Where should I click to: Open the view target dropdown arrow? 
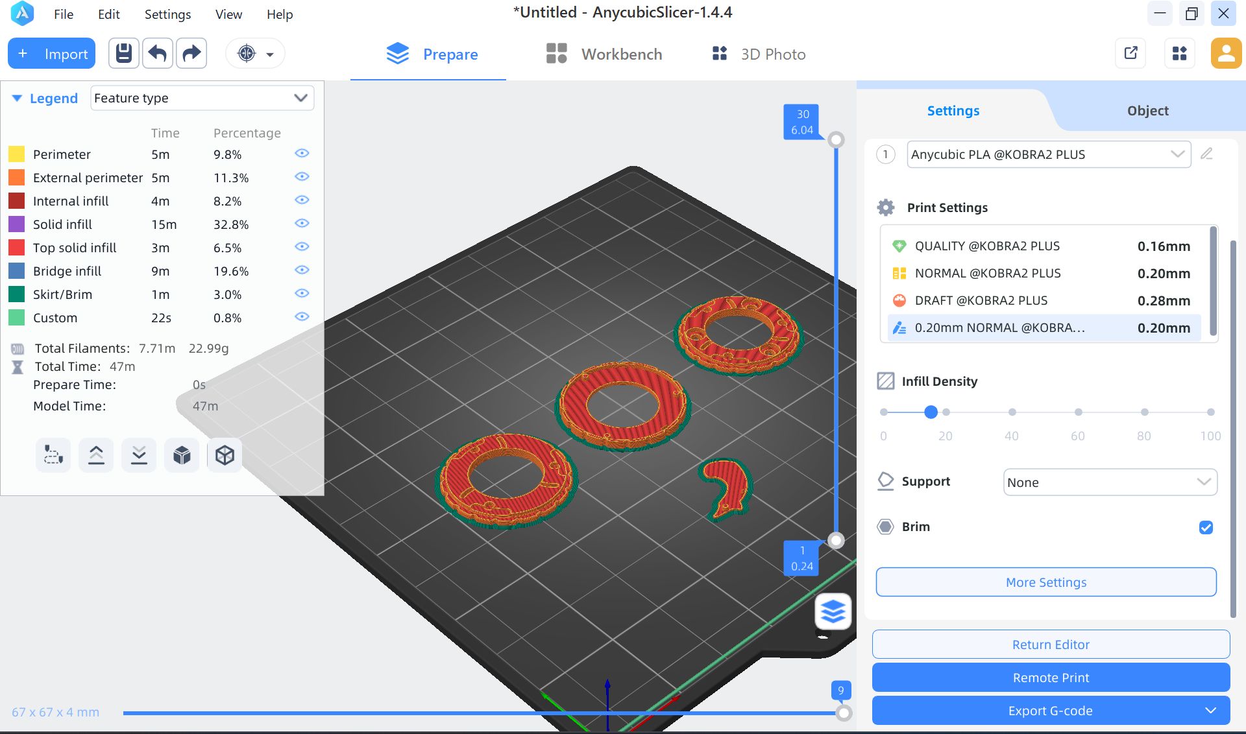click(270, 54)
